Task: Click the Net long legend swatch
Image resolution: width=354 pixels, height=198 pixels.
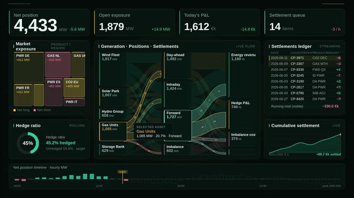Action: point(15,110)
